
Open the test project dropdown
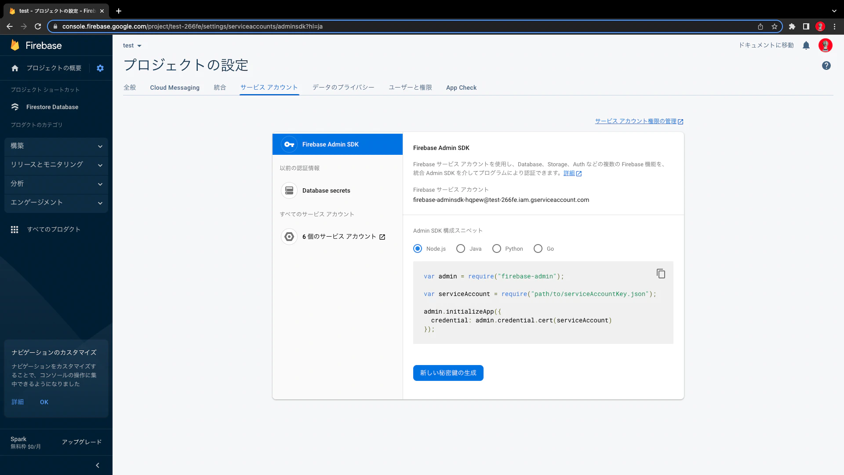point(132,46)
